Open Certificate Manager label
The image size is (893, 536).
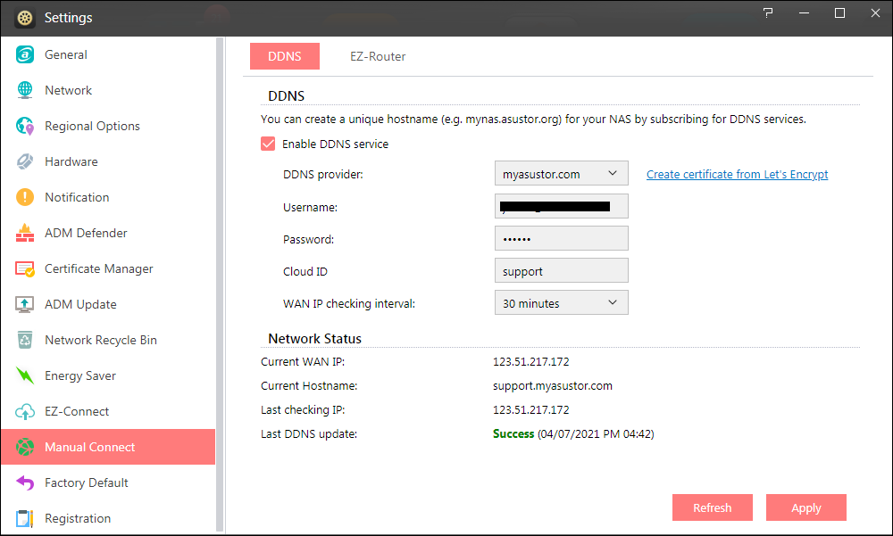click(x=99, y=268)
